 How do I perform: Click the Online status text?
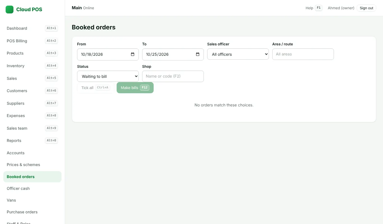[x=89, y=8]
